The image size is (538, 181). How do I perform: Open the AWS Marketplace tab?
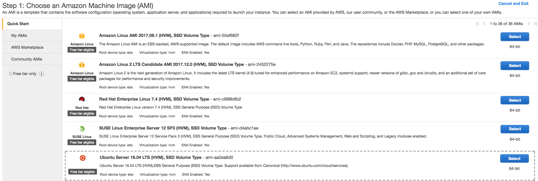coord(27,47)
